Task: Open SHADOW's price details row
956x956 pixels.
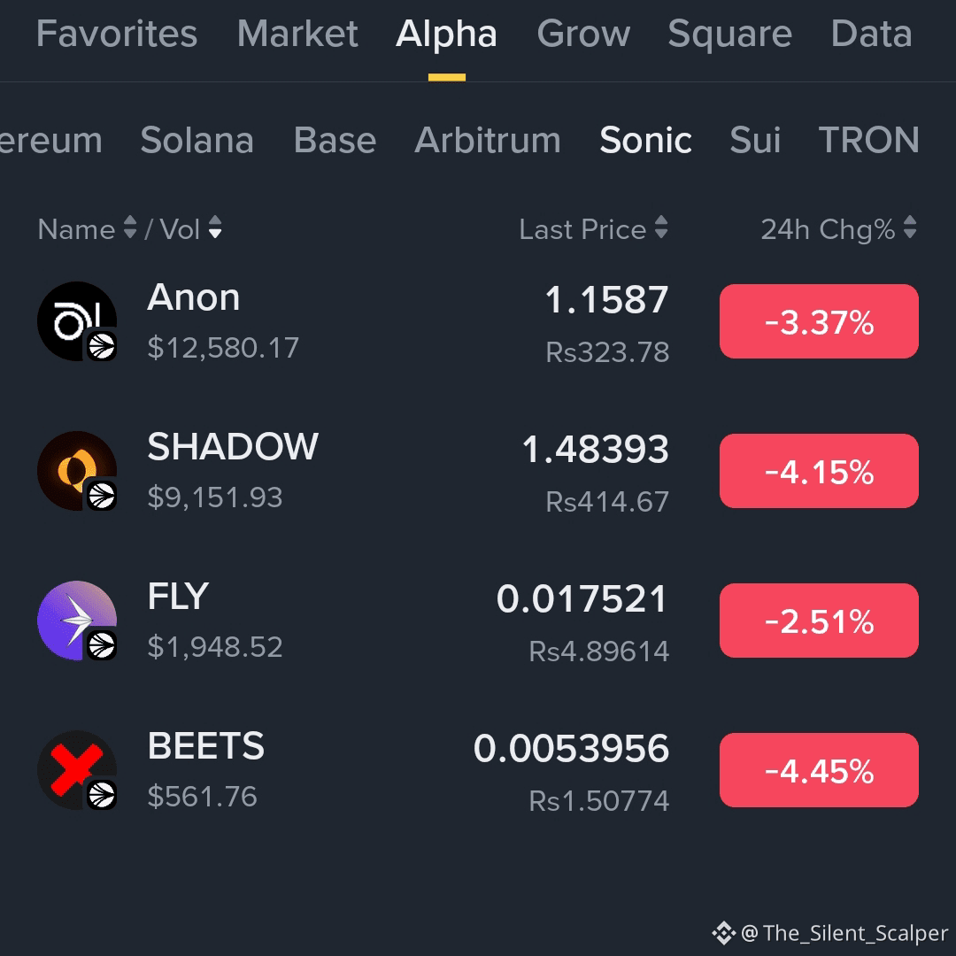Action: [x=595, y=470]
